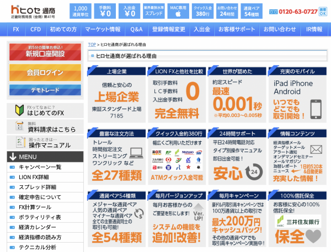The height and width of the screenshot is (252, 331).
Task: Click the 通貨ペア 54種類 badge
Action: click(252, 11)
